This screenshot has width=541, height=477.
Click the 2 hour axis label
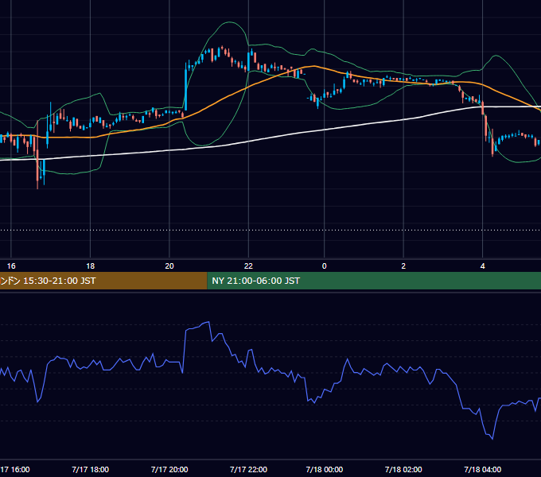click(403, 266)
